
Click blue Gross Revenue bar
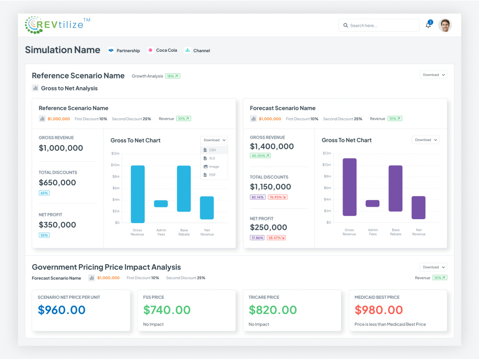137,194
